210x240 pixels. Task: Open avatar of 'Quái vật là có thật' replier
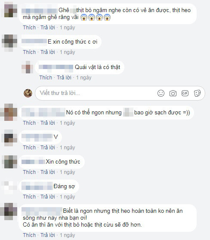[28, 67]
